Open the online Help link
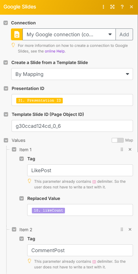This screenshot has width=138, height=274. [55, 51]
